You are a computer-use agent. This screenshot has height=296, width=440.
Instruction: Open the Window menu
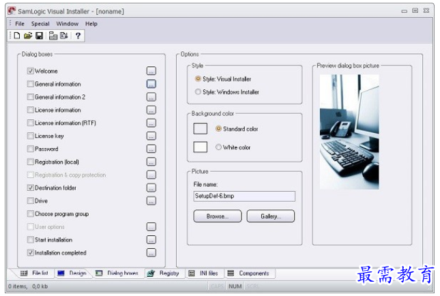tap(68, 24)
